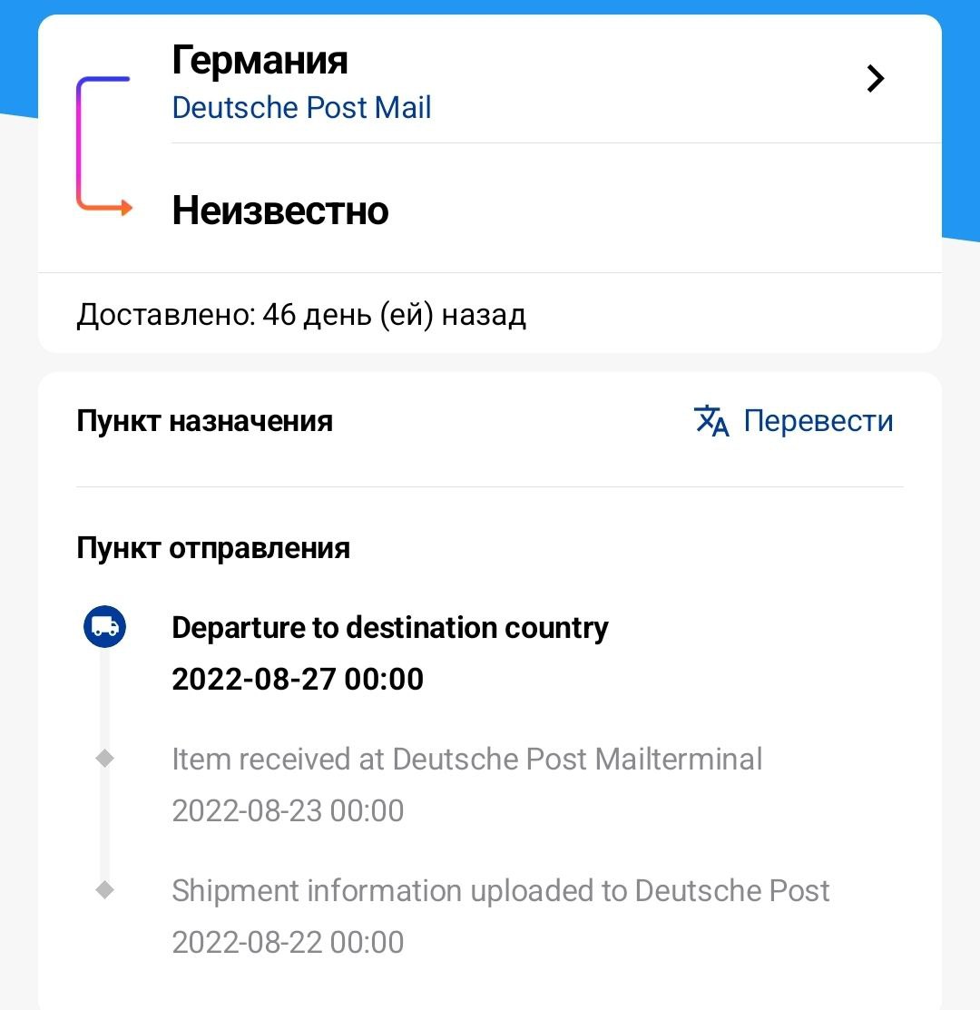Select Shipment information uploaded to Deutsche Post
Viewport: 980px width, 1010px height.
(x=500, y=891)
